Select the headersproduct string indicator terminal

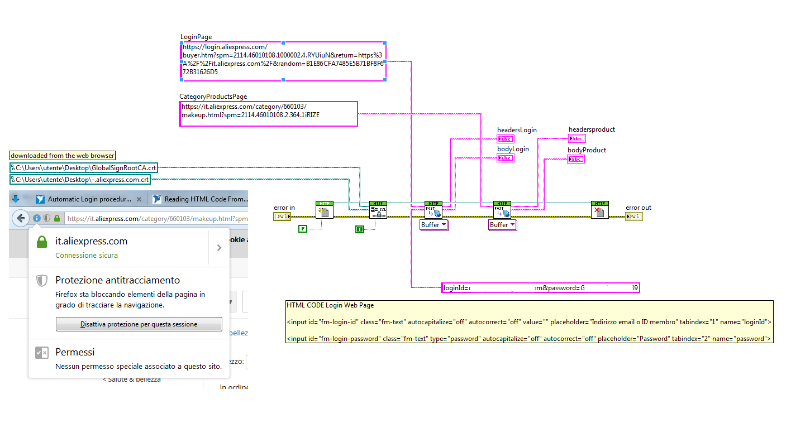(x=576, y=138)
